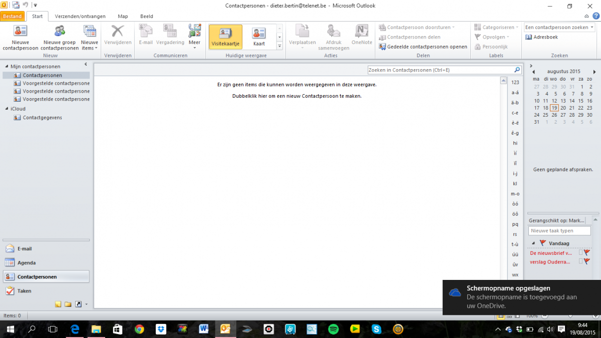Image resolution: width=601 pixels, height=338 pixels.
Task: Click Gerangschikt op sort header
Action: (556, 220)
